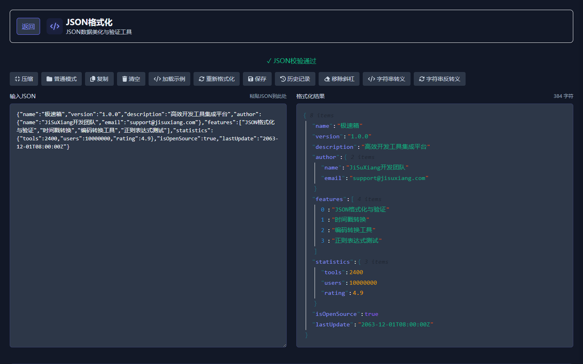This screenshot has height=364, width=583.
Task: Click the "JiSuXiang开发团队" value
Action: [377, 167]
